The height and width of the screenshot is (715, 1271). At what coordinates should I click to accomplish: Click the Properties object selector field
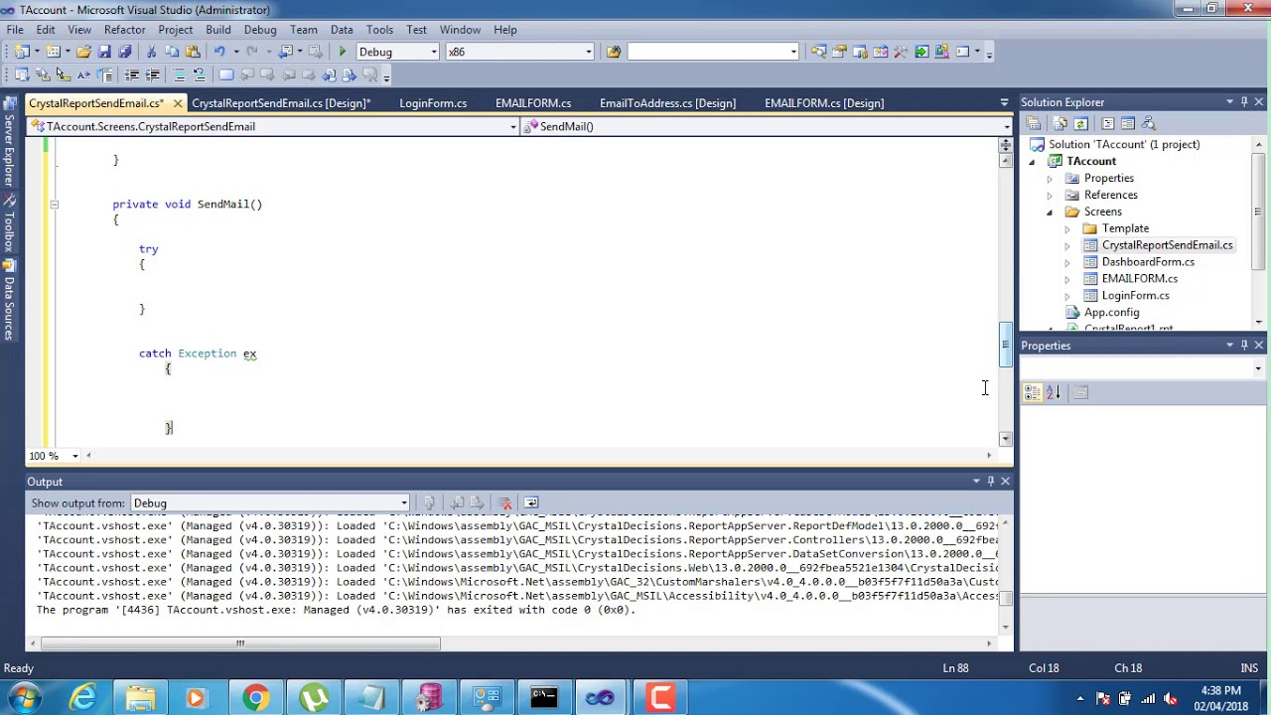click(x=1144, y=368)
